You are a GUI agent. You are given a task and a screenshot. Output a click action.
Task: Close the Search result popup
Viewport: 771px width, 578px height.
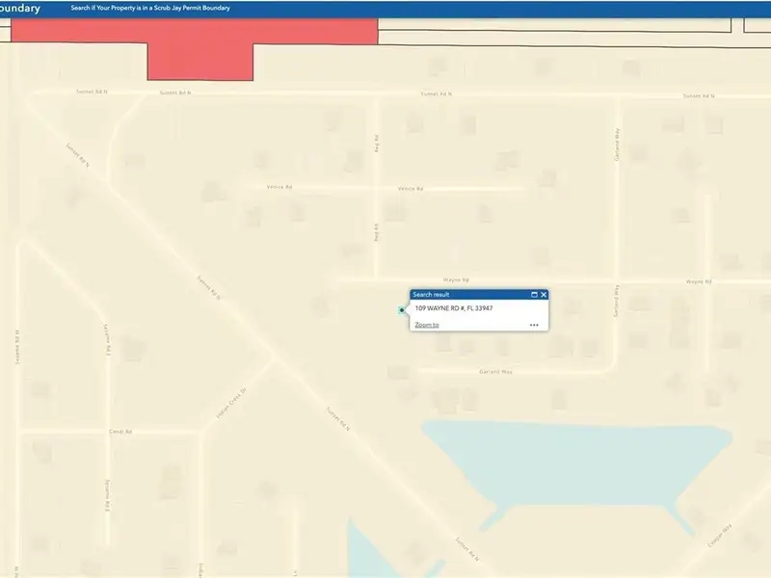click(x=544, y=295)
